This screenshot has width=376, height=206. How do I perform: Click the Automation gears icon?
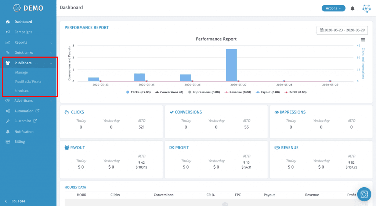[x=8, y=111]
